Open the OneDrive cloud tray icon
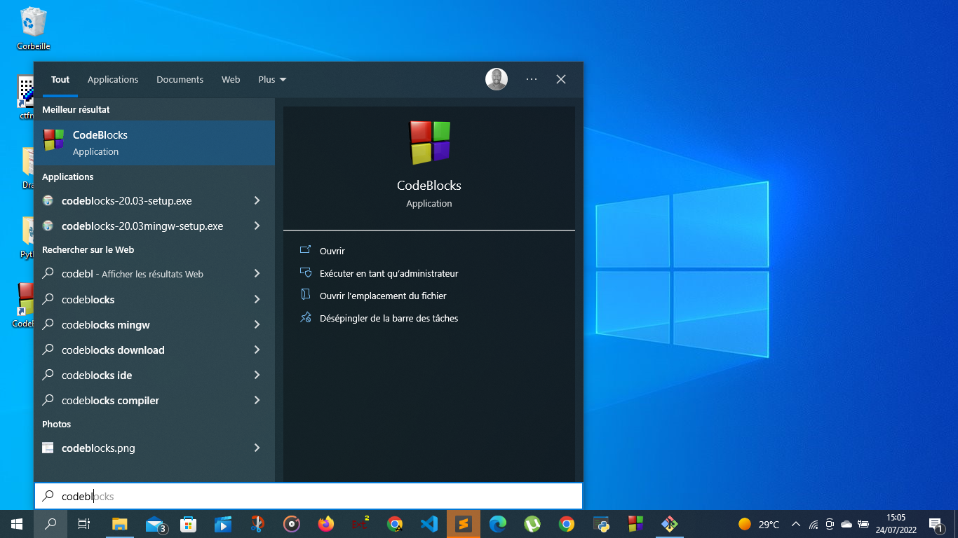 coord(846,524)
